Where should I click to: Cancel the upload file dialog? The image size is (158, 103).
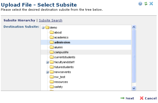148,98
